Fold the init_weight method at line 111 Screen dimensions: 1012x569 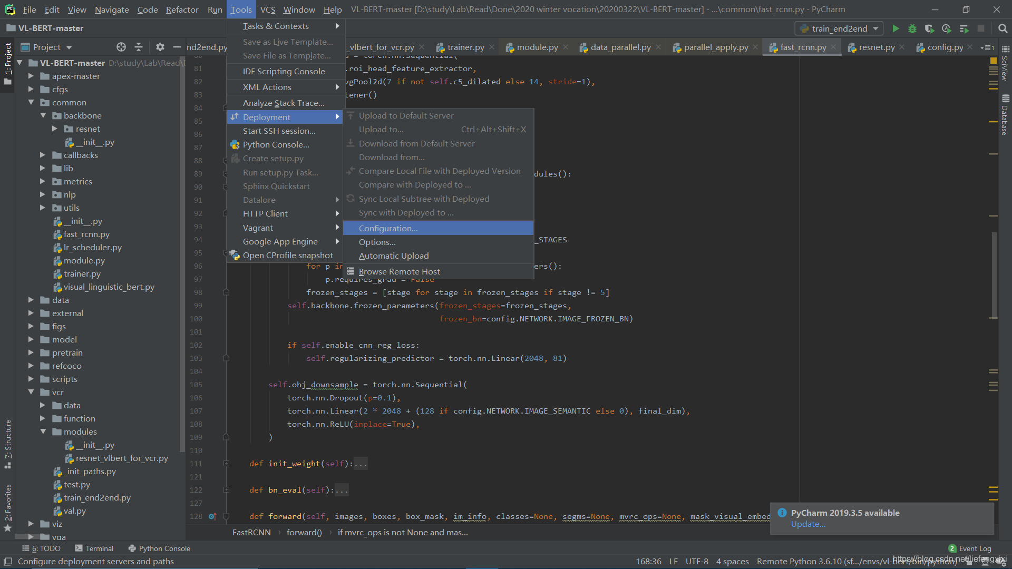pos(226,464)
